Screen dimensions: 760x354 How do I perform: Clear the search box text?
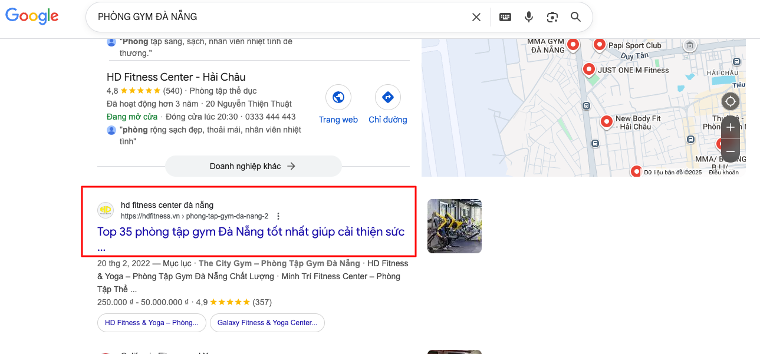pos(476,17)
